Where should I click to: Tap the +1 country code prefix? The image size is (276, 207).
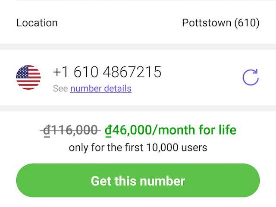(61, 72)
